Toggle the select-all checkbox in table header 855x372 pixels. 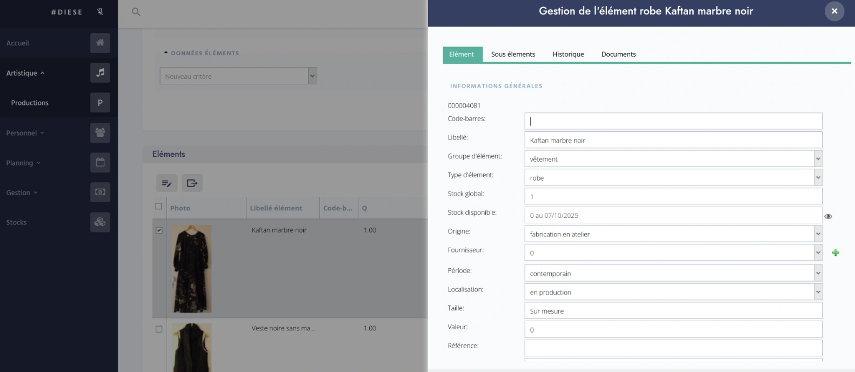coord(158,206)
